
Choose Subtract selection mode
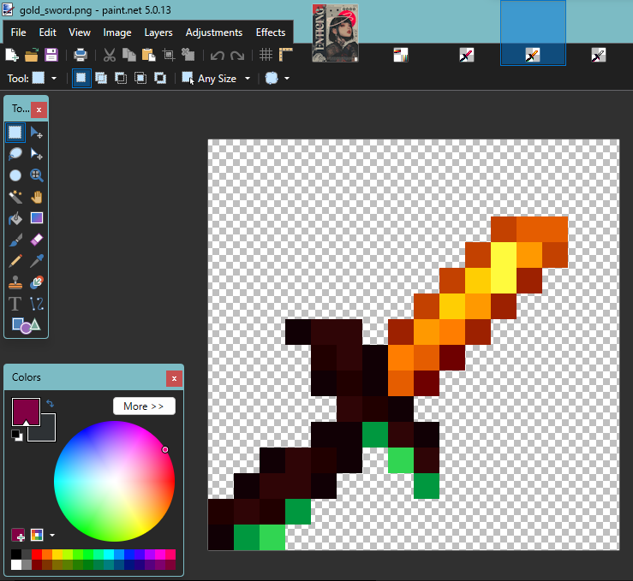point(121,78)
